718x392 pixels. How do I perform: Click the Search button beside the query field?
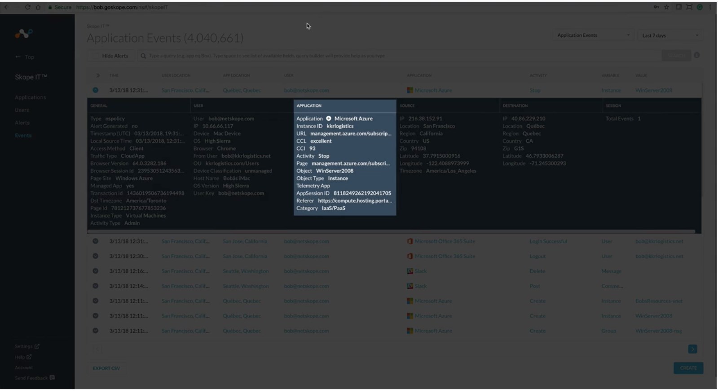pyautogui.click(x=676, y=56)
